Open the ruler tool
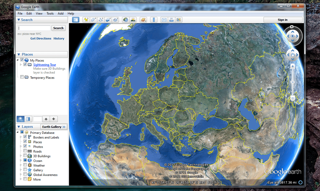The image size is (320, 191). (x=154, y=20)
